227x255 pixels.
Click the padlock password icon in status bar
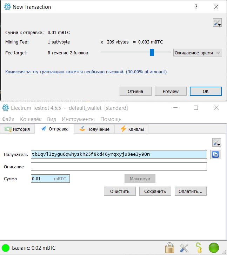click(x=169, y=248)
